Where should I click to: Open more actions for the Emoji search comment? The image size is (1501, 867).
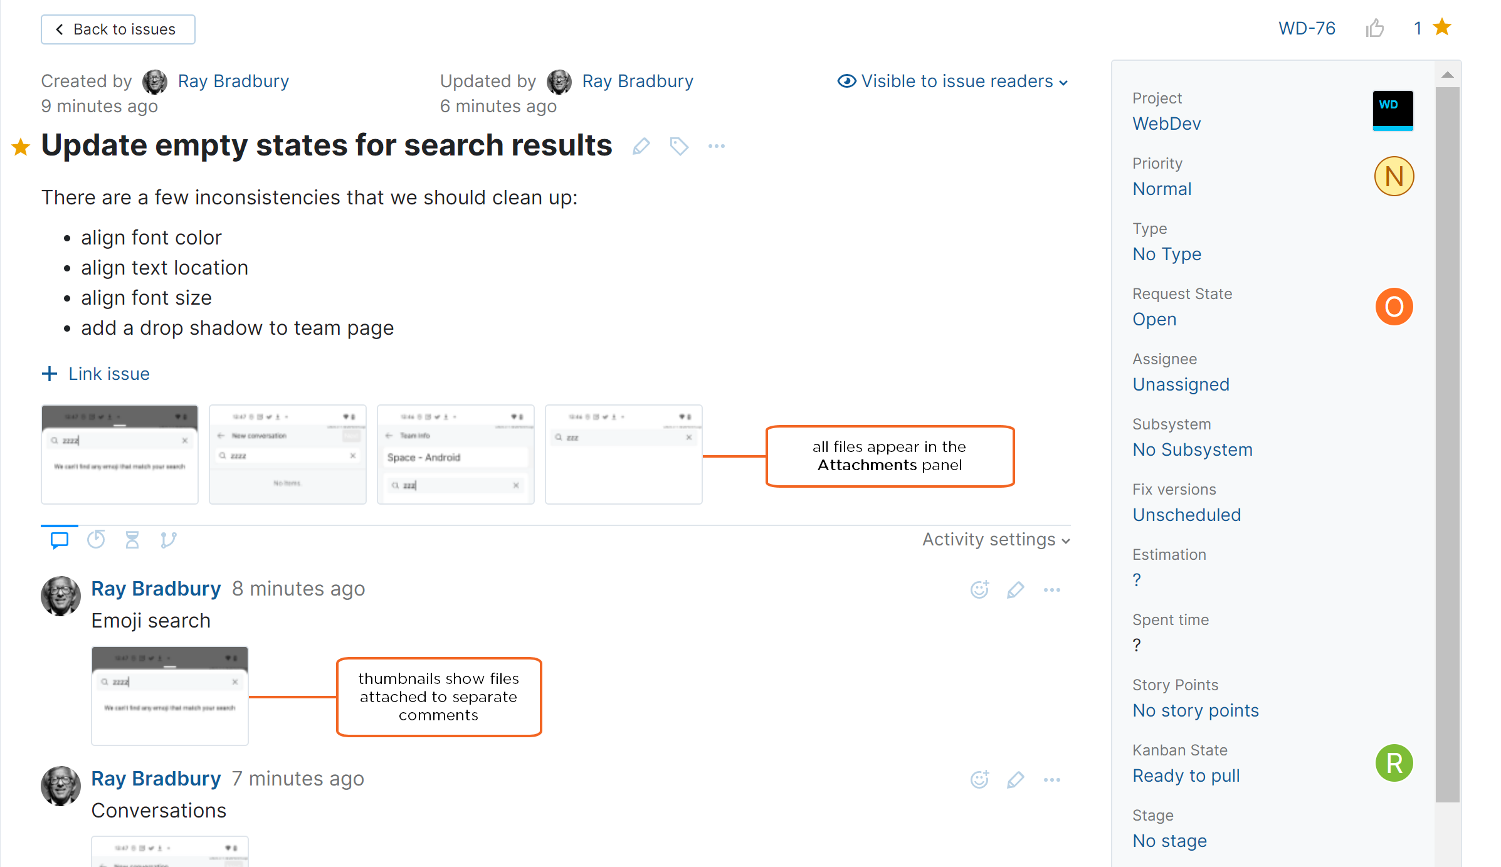[x=1052, y=589]
